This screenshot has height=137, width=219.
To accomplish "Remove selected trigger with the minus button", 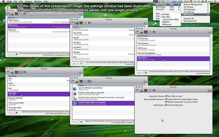I will tap(77, 122).
